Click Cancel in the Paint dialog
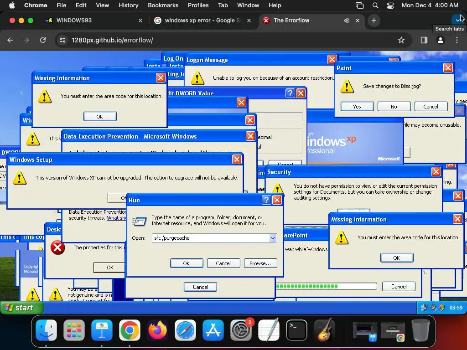 [431, 107]
